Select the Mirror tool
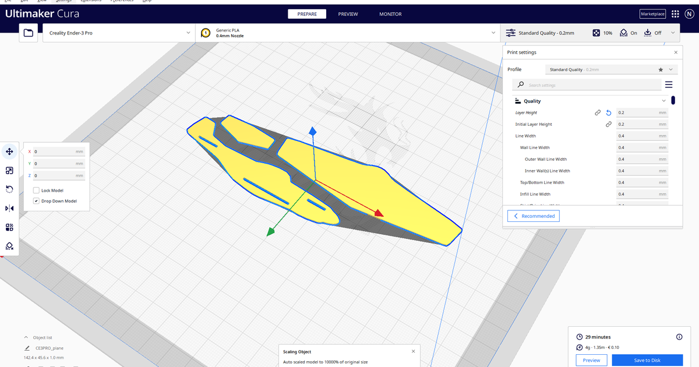The height and width of the screenshot is (367, 699). click(9, 208)
